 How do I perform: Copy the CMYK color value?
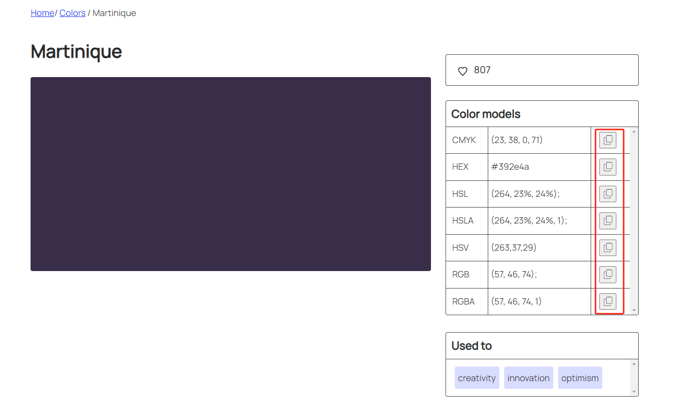[608, 140]
